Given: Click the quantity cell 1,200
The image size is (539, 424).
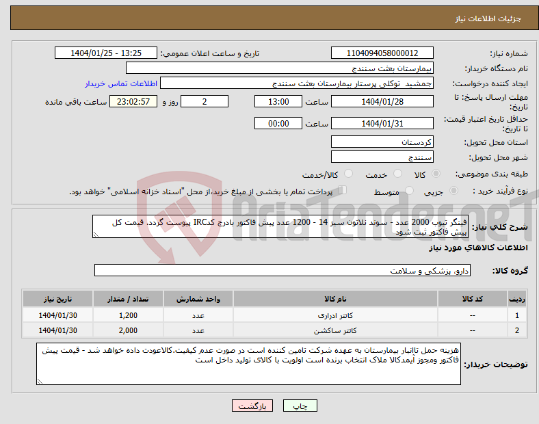Looking at the screenshot, I should pos(128,315).
